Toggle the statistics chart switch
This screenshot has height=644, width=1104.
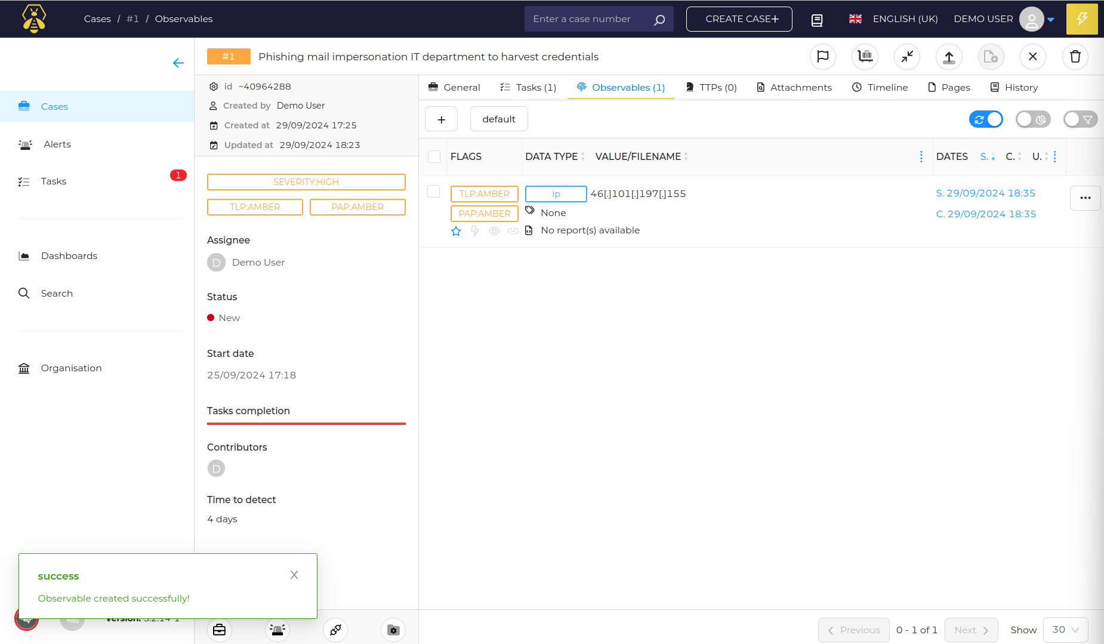pyautogui.click(x=1033, y=119)
